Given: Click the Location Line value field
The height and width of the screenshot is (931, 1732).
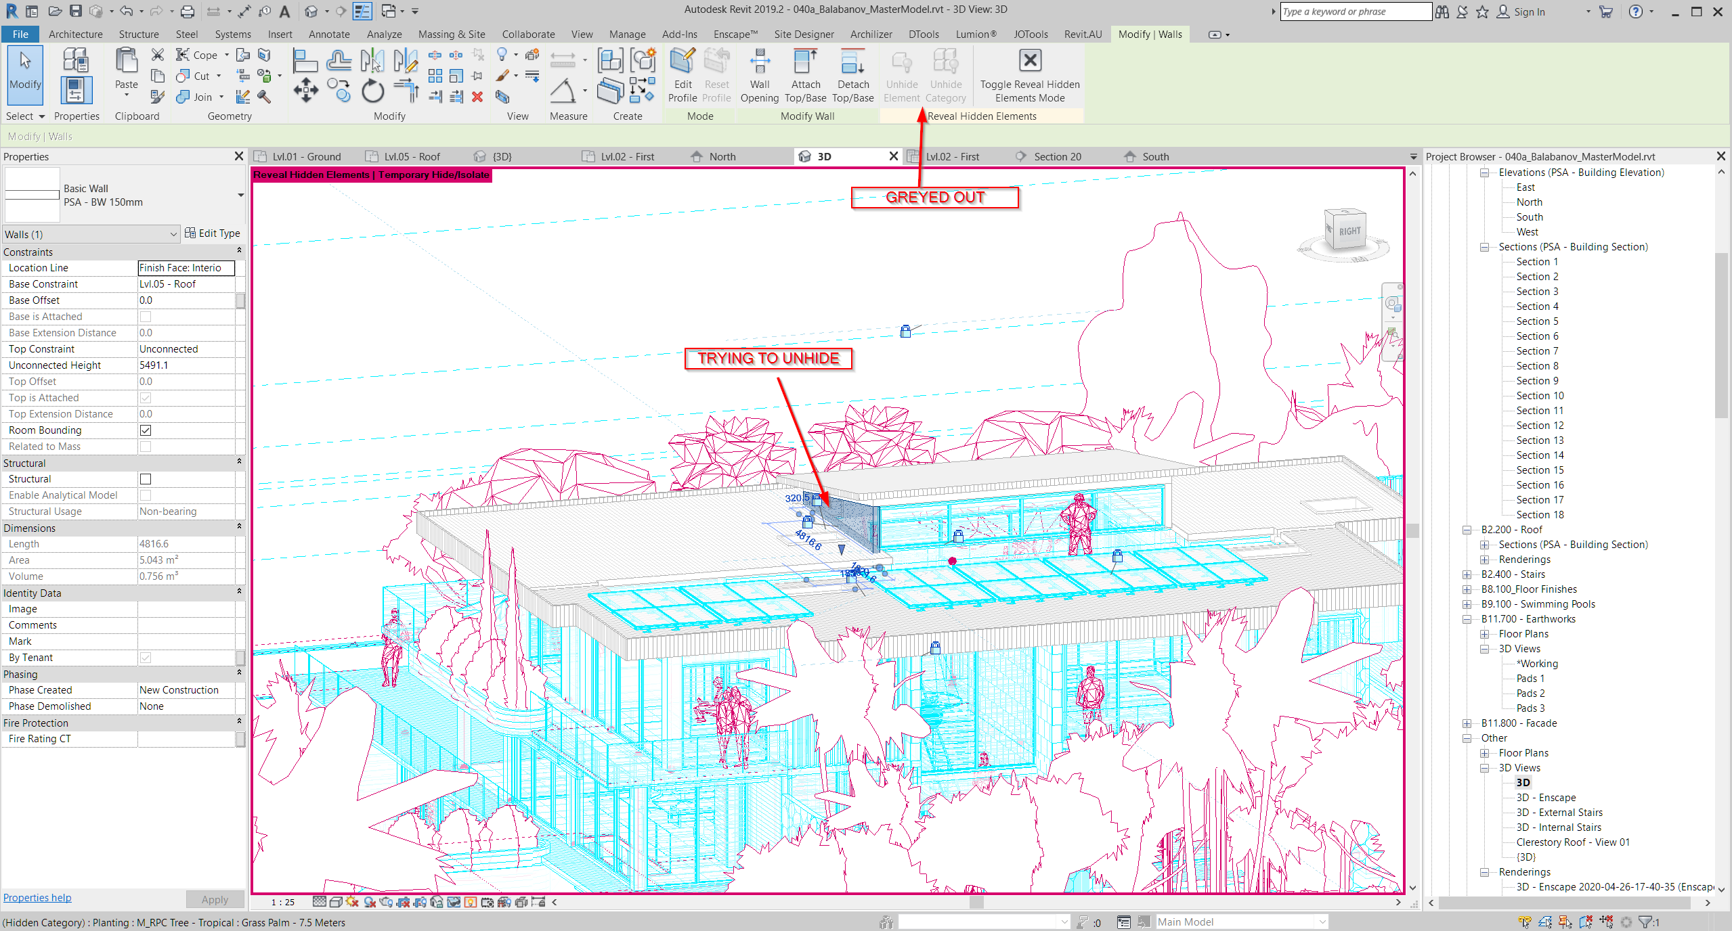Looking at the screenshot, I should [x=186, y=268].
